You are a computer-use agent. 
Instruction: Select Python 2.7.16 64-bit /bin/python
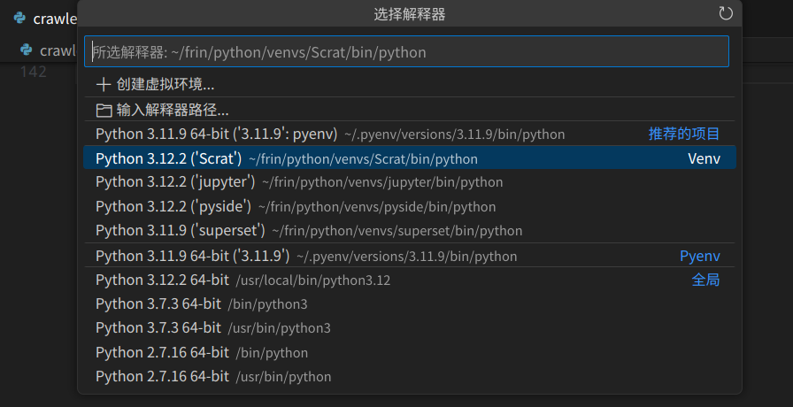click(410, 352)
